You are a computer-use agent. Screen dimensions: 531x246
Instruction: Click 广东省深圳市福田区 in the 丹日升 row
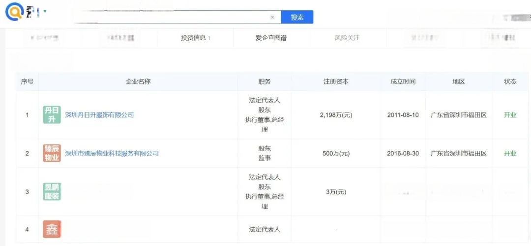[459, 115]
